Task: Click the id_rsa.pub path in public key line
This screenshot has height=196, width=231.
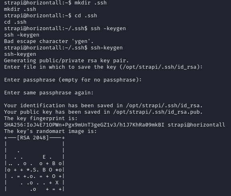Action: 156,112
